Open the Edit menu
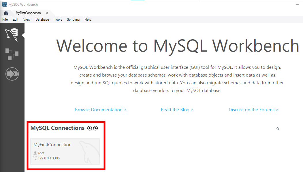 [x=16, y=19]
